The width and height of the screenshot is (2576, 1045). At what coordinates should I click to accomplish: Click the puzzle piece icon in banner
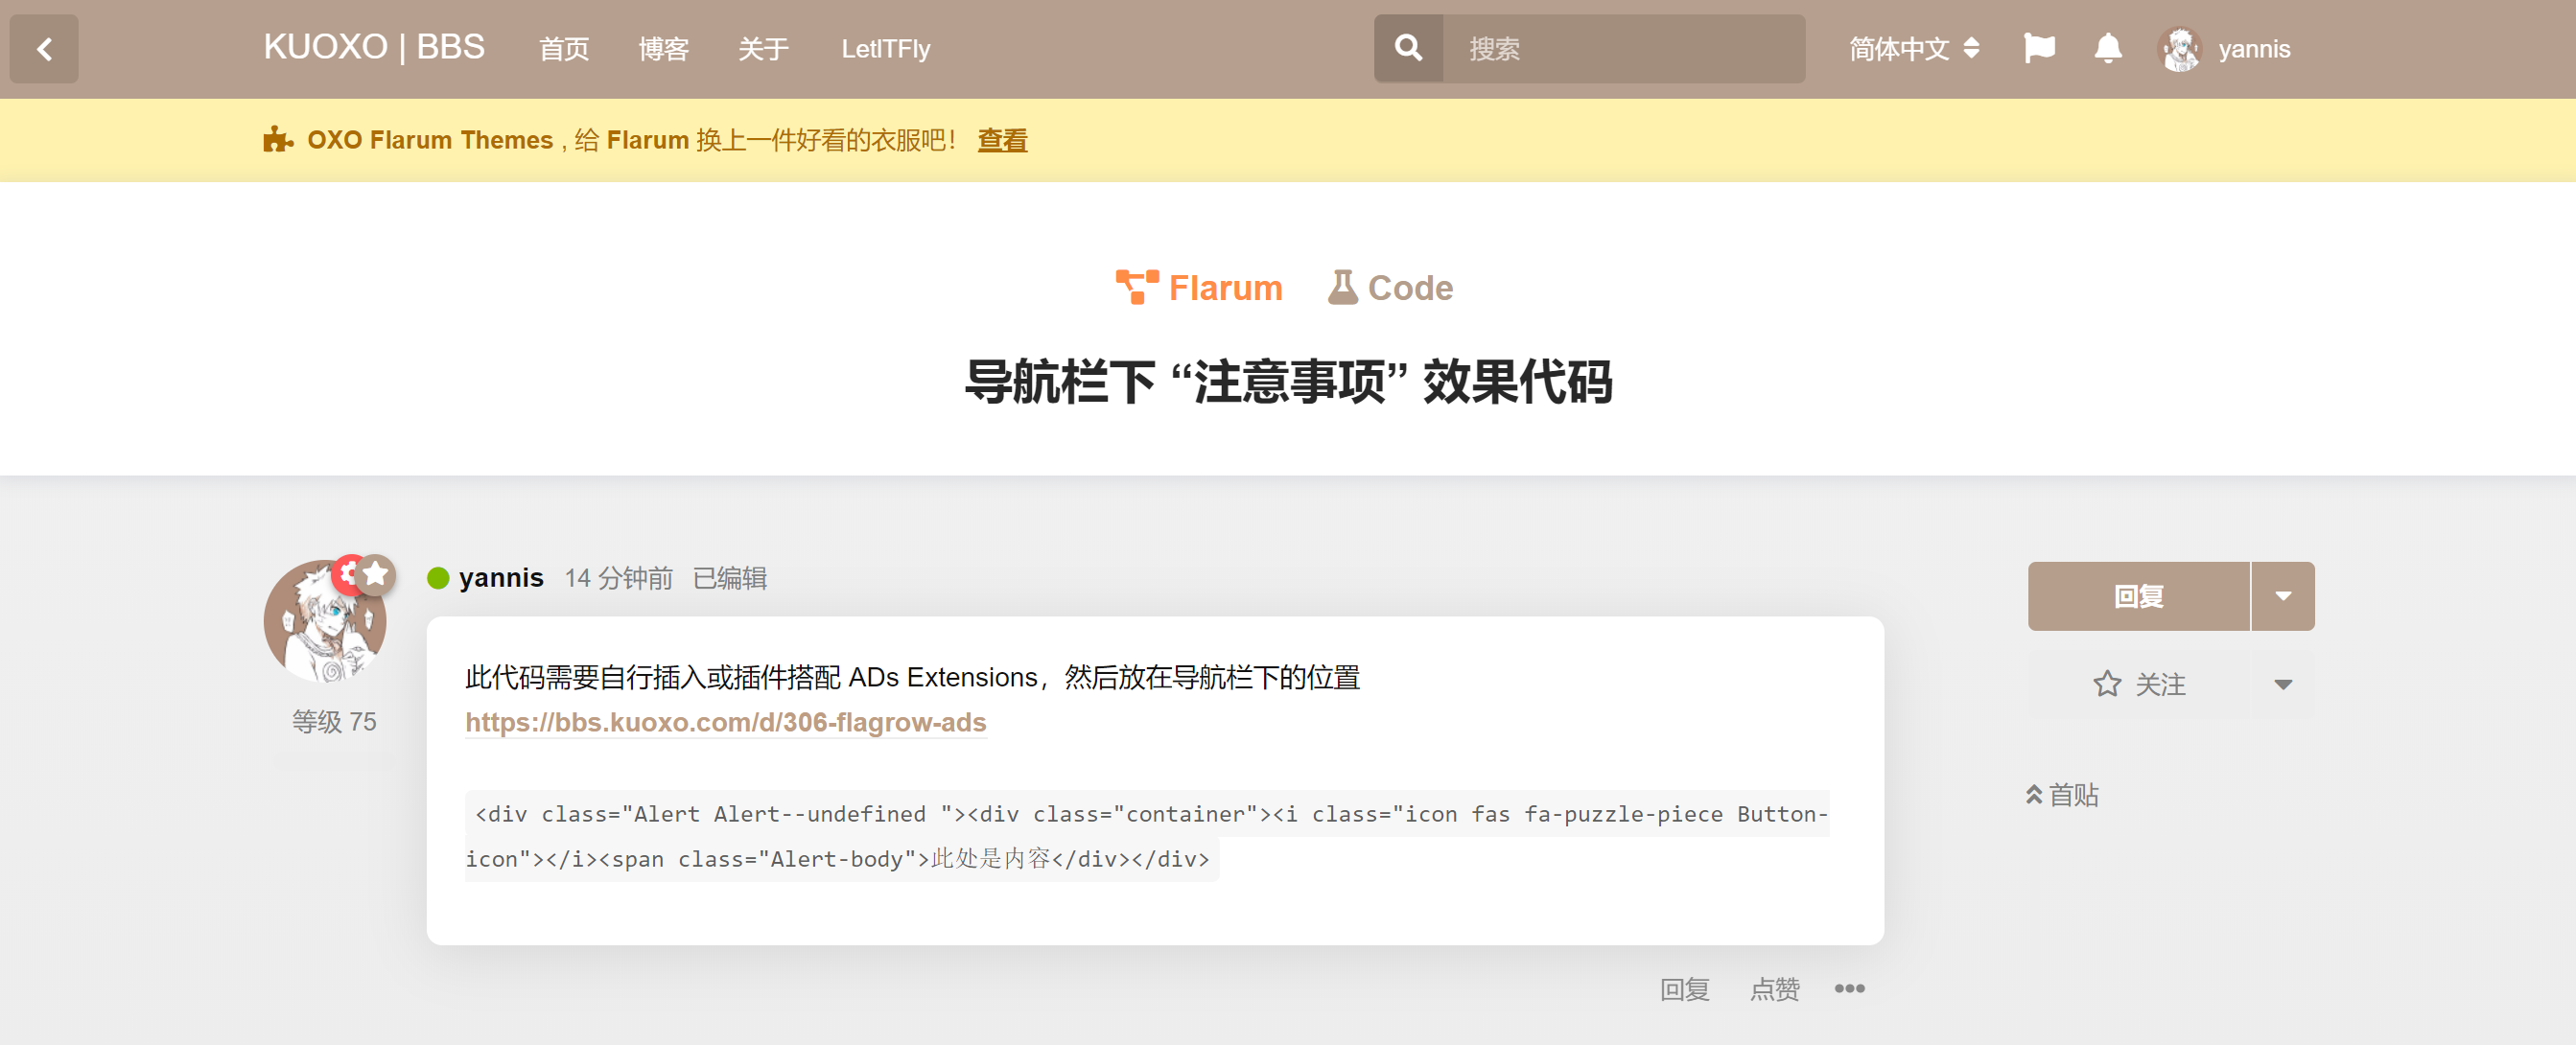click(x=277, y=140)
